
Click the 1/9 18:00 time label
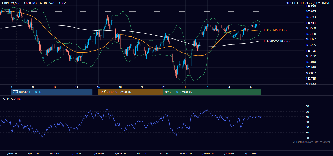click(x=120, y=154)
